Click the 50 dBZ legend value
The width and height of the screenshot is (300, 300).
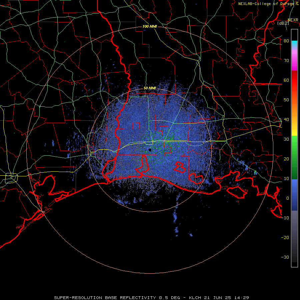click(286, 100)
